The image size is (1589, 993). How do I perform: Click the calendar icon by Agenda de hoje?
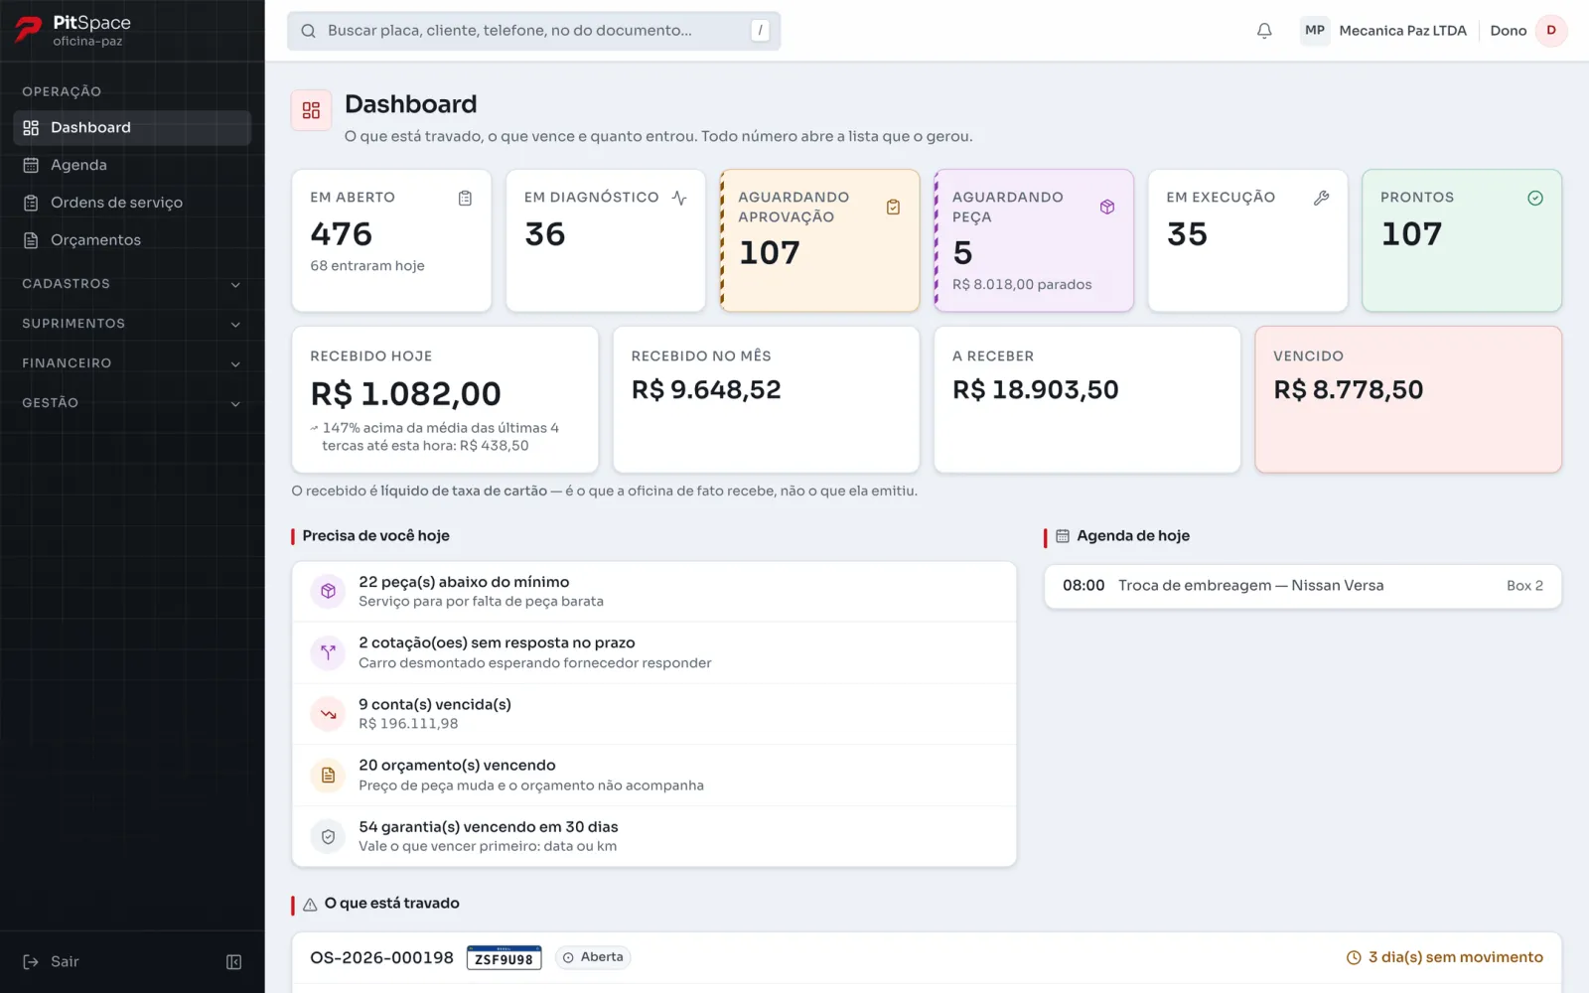pyautogui.click(x=1063, y=536)
